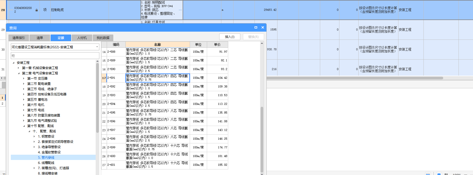This screenshot has height=175, width=473.
Task: Select quota row 2-599 sixteen-core
Action: (x=165, y=148)
